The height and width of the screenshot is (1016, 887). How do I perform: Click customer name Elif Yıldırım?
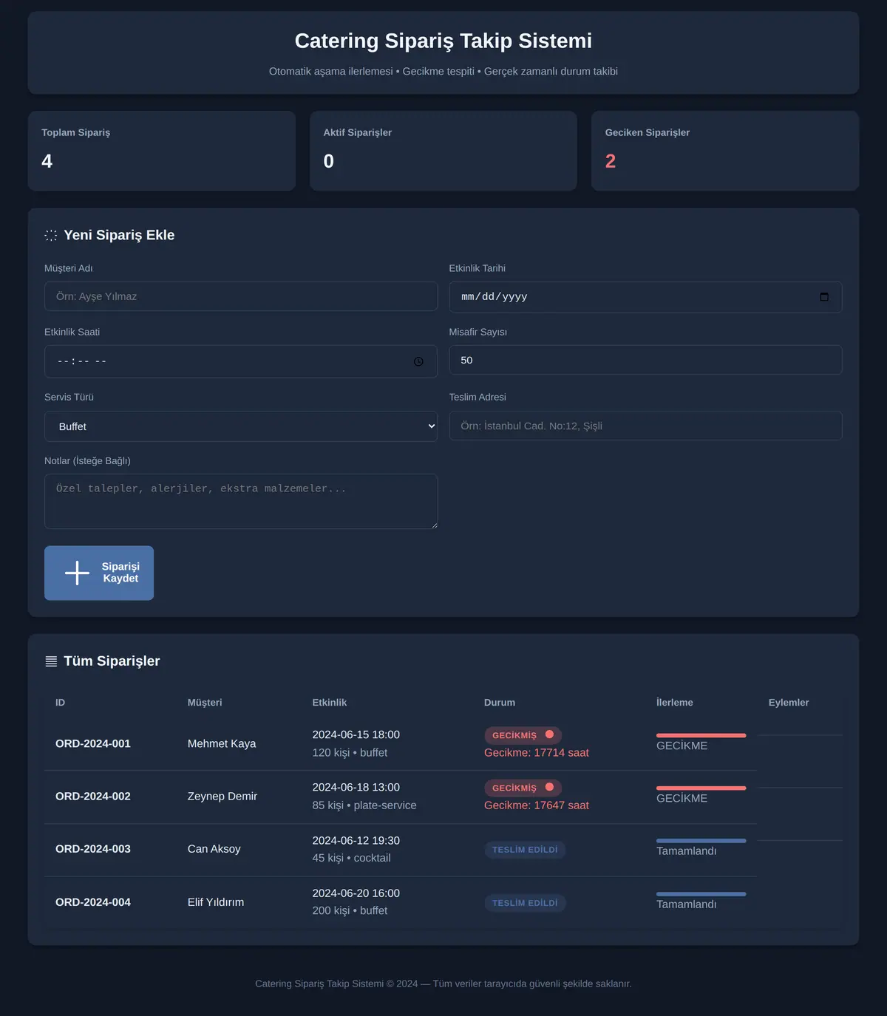click(x=216, y=902)
